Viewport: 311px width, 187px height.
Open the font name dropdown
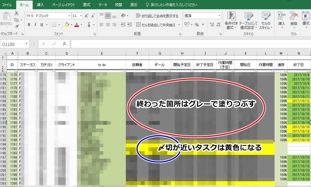click(69, 16)
